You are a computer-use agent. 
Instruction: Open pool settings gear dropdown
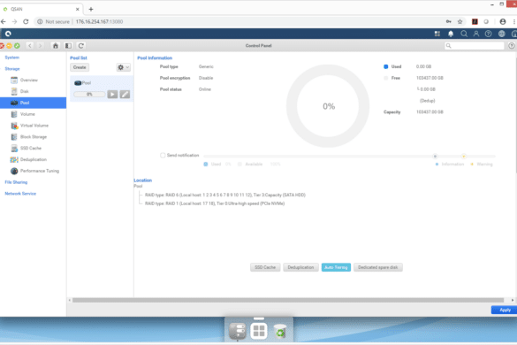coord(124,67)
